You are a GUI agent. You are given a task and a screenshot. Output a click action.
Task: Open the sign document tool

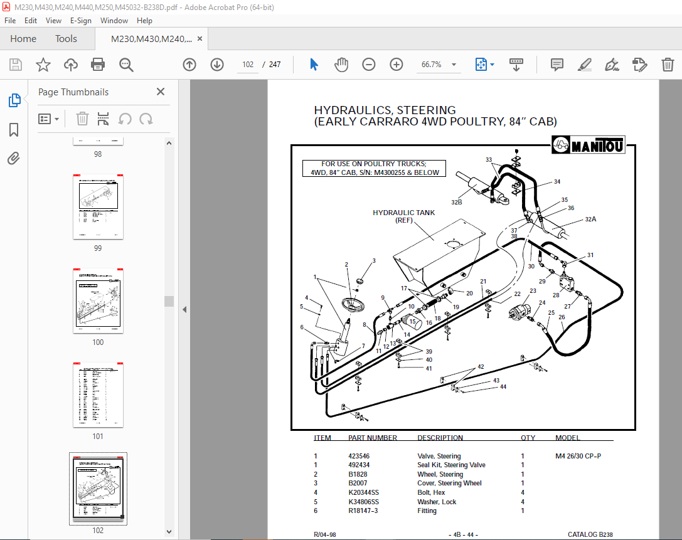[612, 65]
